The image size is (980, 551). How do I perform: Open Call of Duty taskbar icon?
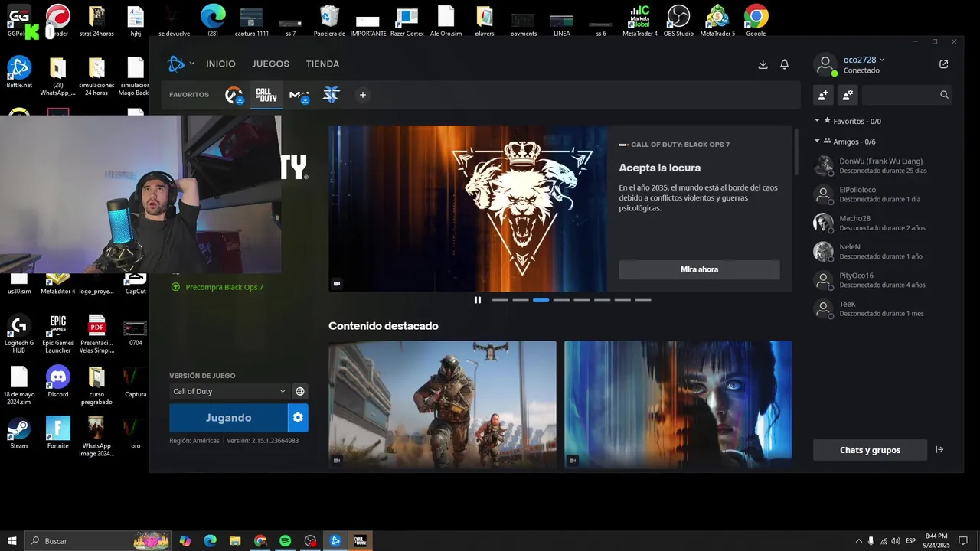coord(360,541)
